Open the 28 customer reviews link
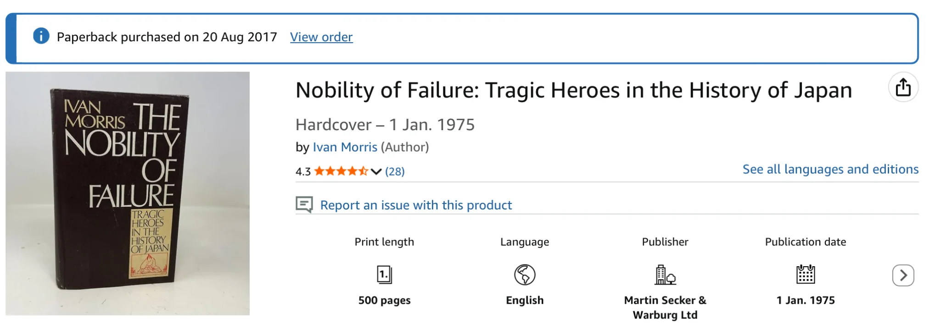Viewport: 935px width, 324px height. (395, 171)
